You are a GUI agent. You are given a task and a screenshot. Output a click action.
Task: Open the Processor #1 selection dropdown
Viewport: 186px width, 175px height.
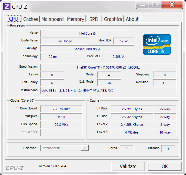pyautogui.click(x=64, y=148)
